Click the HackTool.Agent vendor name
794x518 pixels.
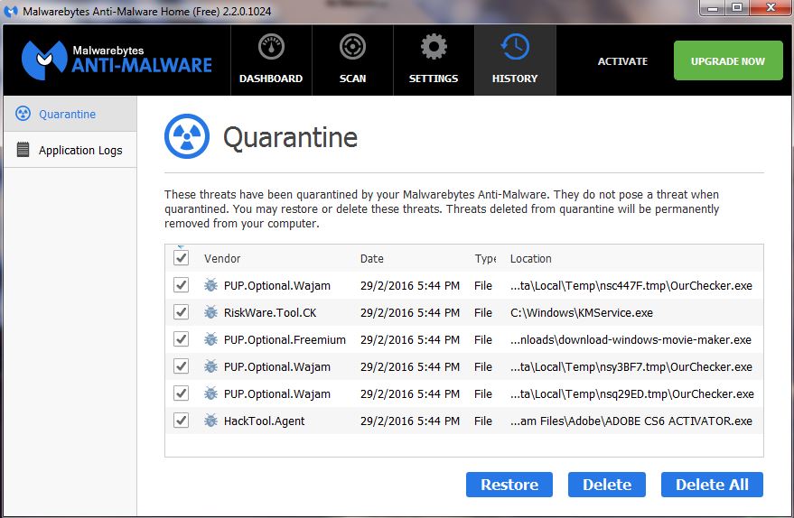tap(265, 421)
